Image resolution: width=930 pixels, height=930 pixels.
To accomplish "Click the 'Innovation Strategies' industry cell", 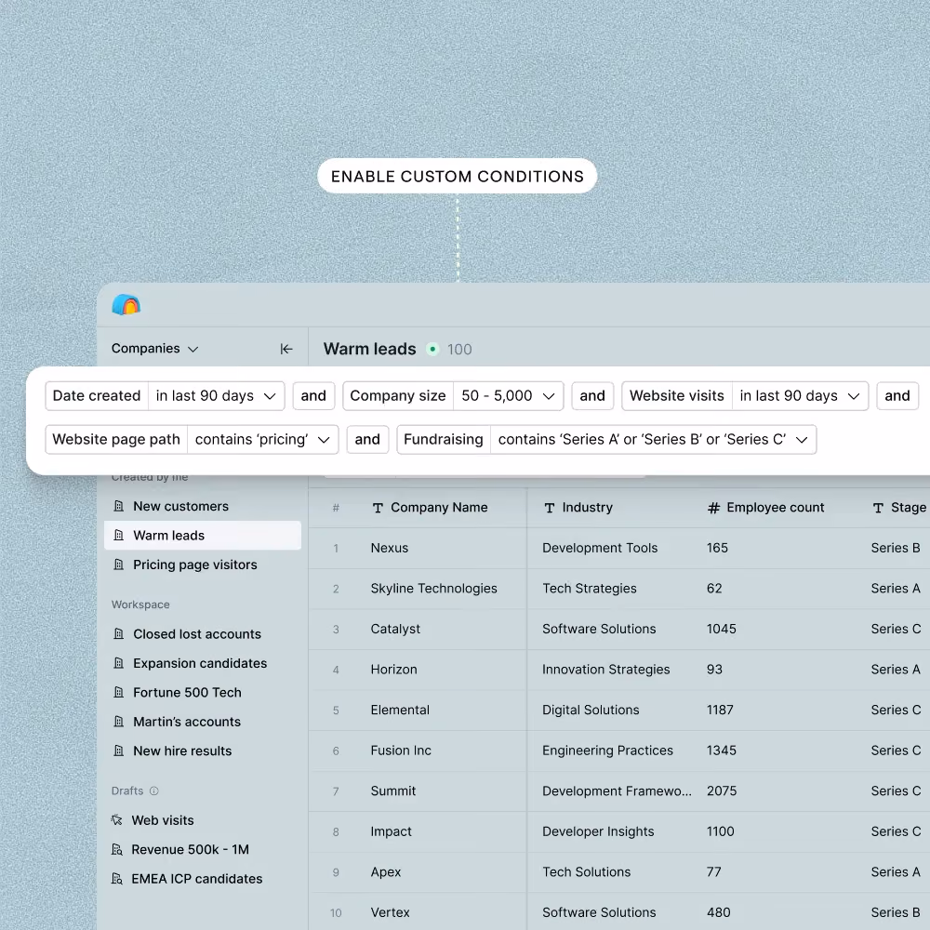I will pos(605,669).
